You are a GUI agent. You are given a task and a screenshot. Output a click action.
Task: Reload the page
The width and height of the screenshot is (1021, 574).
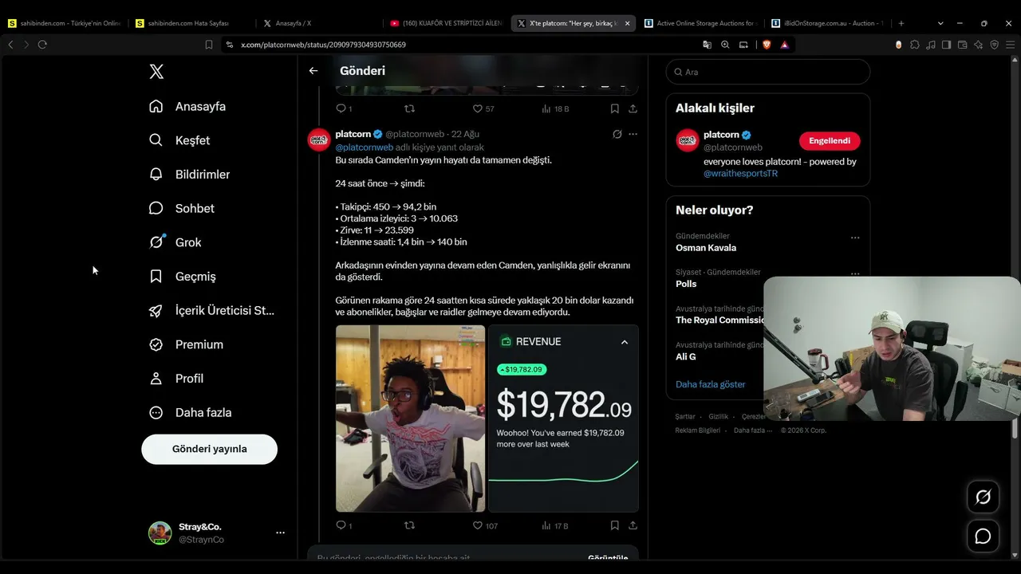(x=42, y=45)
